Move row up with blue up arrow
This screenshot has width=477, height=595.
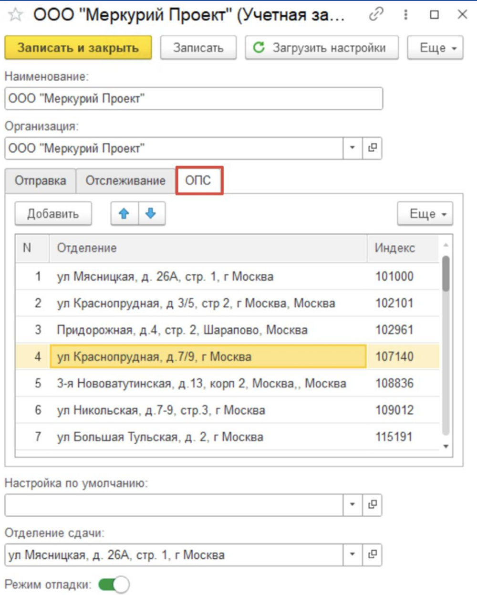tap(124, 214)
